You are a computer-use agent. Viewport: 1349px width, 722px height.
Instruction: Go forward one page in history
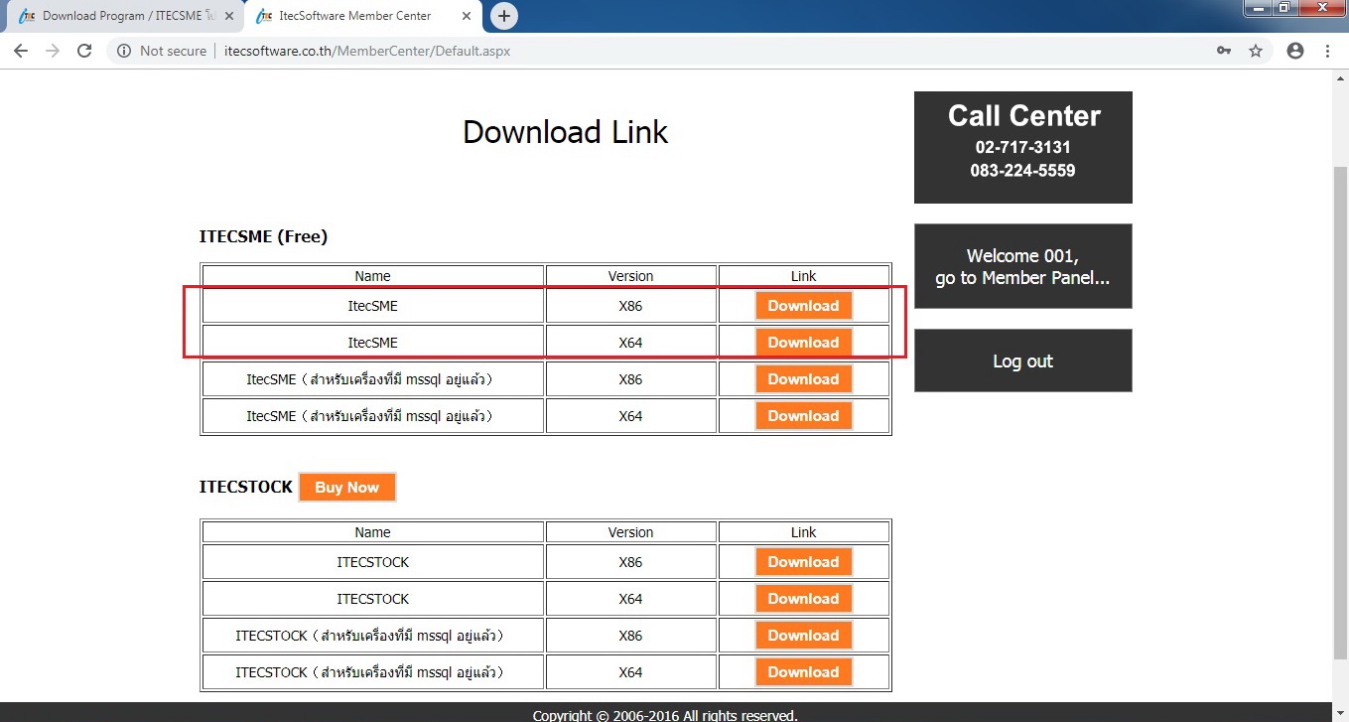pyautogui.click(x=53, y=51)
